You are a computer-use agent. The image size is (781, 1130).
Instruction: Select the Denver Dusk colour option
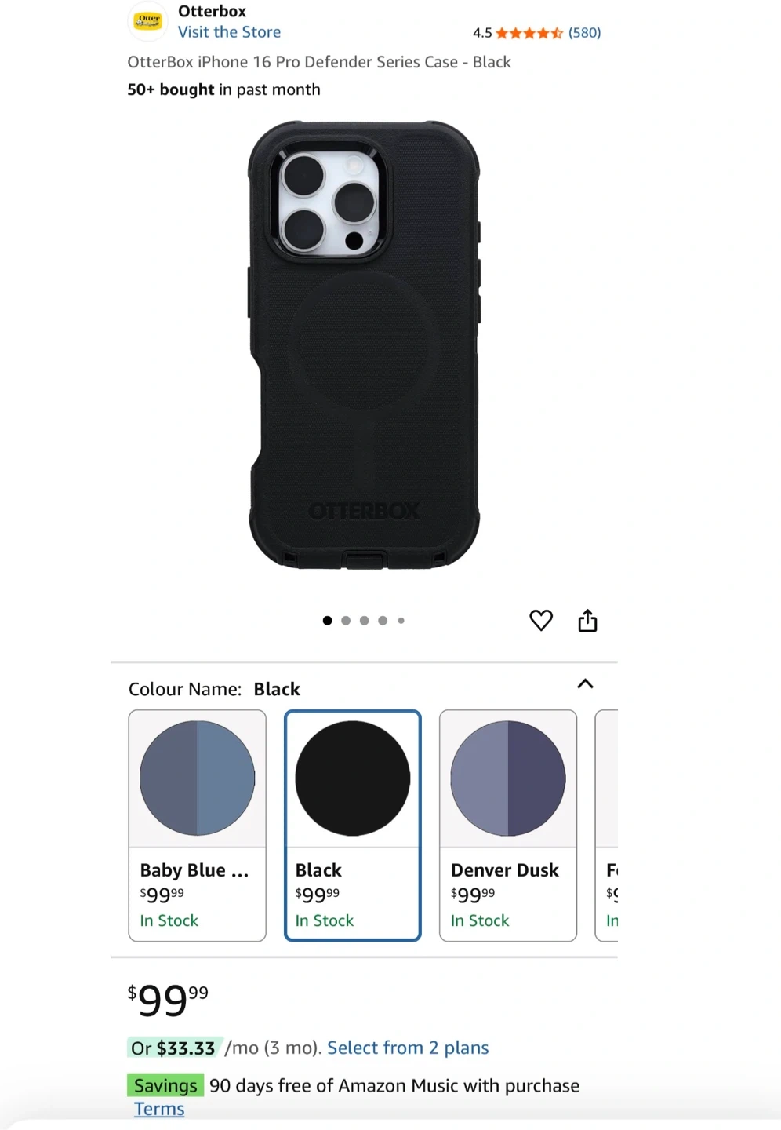(508, 826)
